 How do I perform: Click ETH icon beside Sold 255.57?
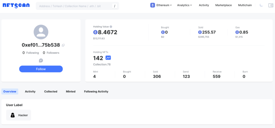200,32
